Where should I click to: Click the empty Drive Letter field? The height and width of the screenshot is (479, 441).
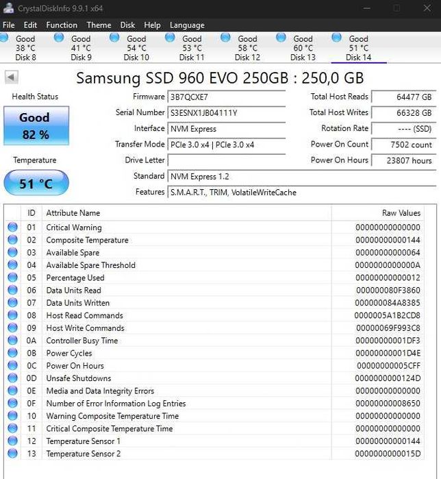[x=227, y=160]
